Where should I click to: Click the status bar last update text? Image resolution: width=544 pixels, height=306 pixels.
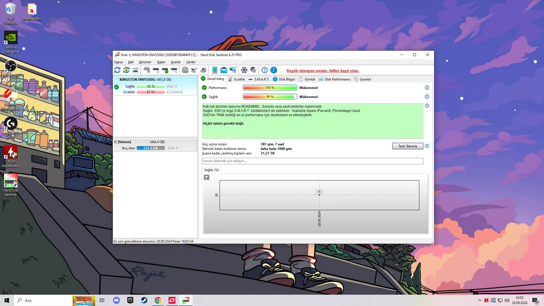(153, 241)
